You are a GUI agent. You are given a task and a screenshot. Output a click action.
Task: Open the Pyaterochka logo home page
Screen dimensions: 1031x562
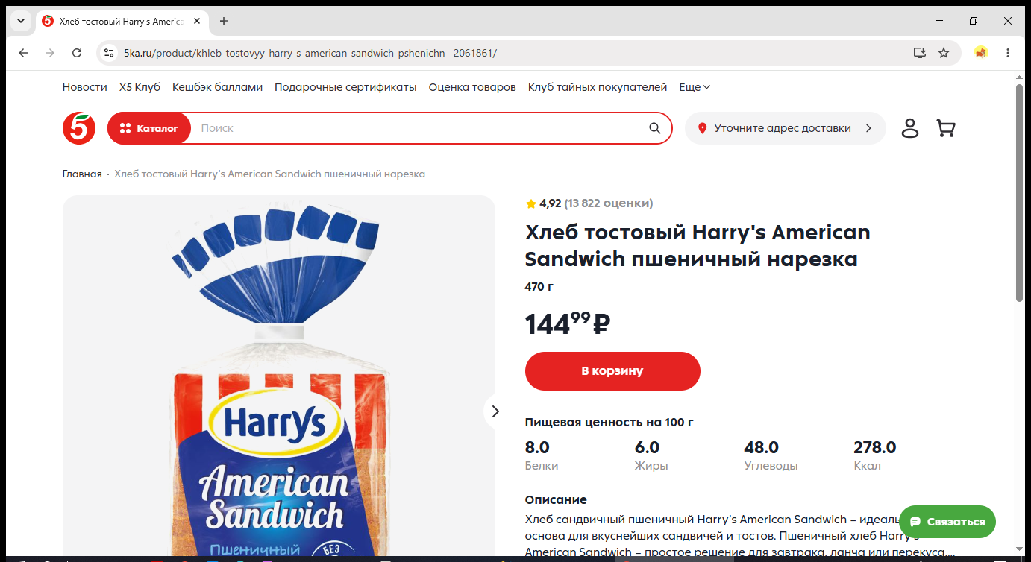tap(79, 128)
